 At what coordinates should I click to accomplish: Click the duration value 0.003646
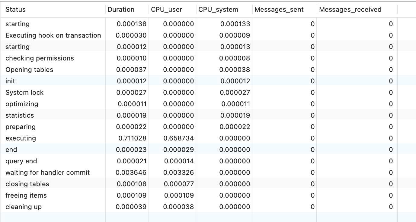pos(131,173)
